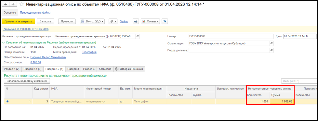The width and height of the screenshot is (318, 121).
Task: Open account list 0.105.00 link
Action: coord(35,62)
